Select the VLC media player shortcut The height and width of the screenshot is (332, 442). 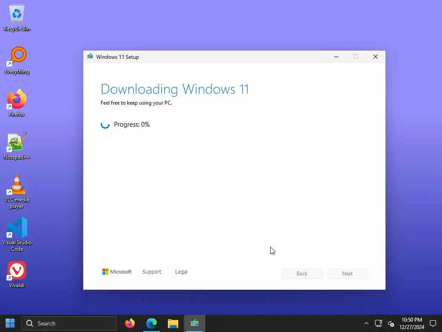(17, 192)
